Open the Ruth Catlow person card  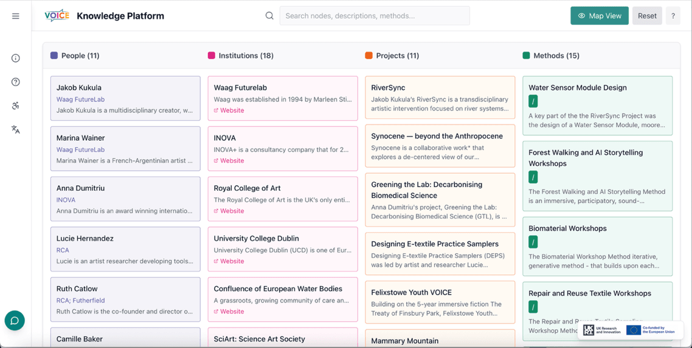coord(125,299)
